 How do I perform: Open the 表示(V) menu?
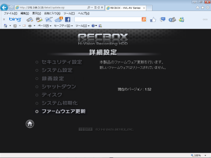click(36, 14)
